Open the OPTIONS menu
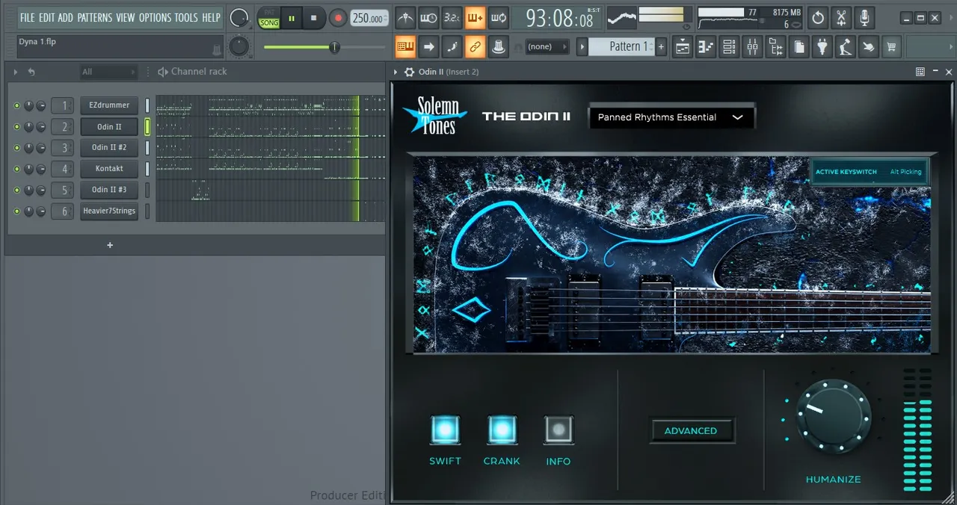Image resolution: width=957 pixels, height=505 pixels. (155, 17)
